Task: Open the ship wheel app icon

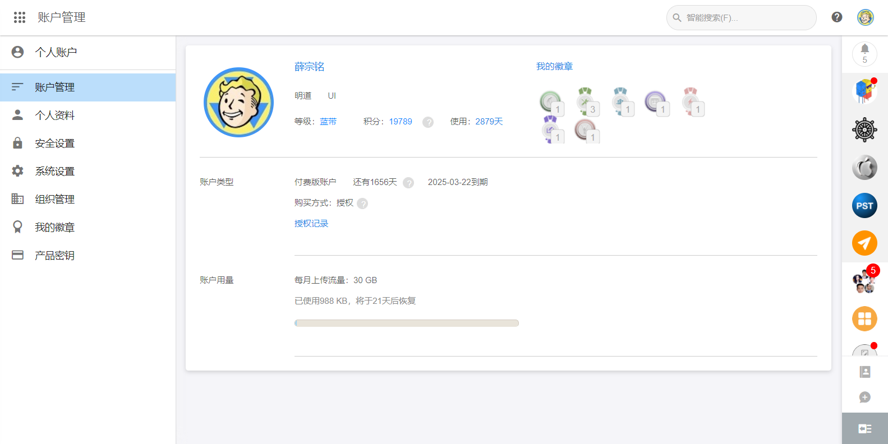Action: 864,130
